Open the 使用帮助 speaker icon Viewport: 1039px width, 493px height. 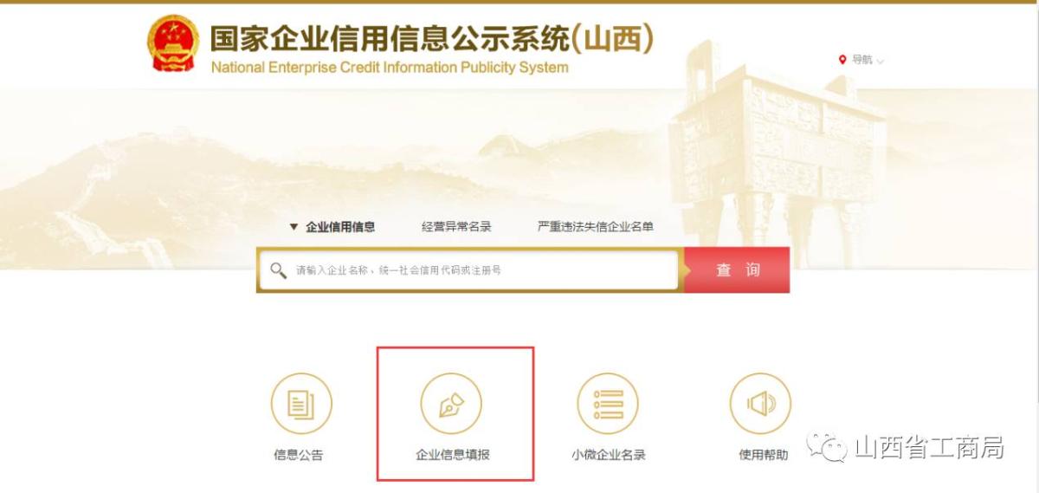pyautogui.click(x=760, y=404)
